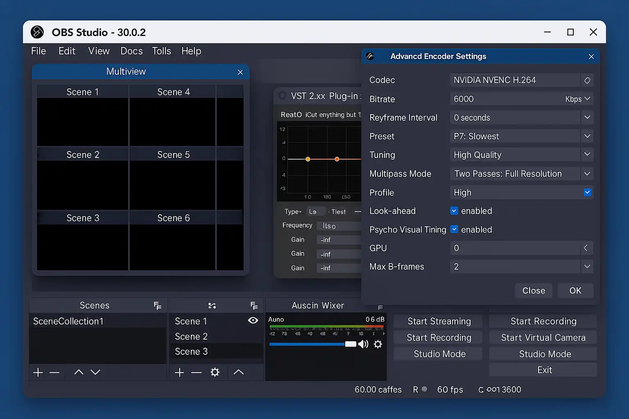This screenshot has width=629, height=419.
Task: Close the Advanced Encoder Settings dialog
Action: [591, 56]
